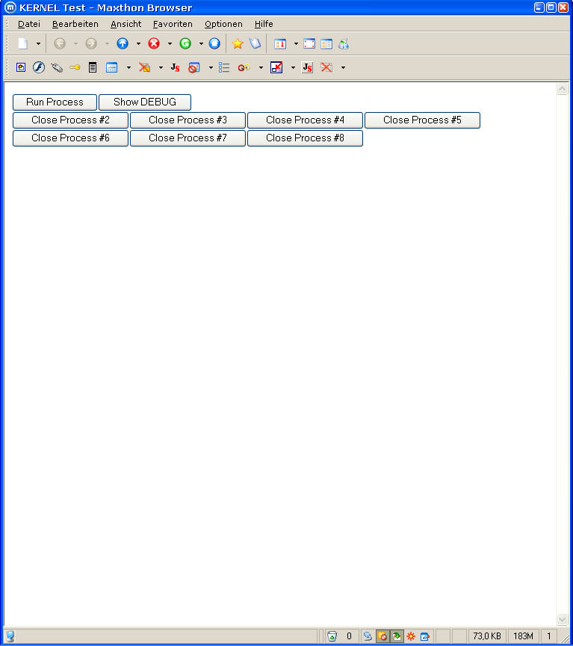Open the Favoriten menu
The image size is (573, 646).
[173, 24]
